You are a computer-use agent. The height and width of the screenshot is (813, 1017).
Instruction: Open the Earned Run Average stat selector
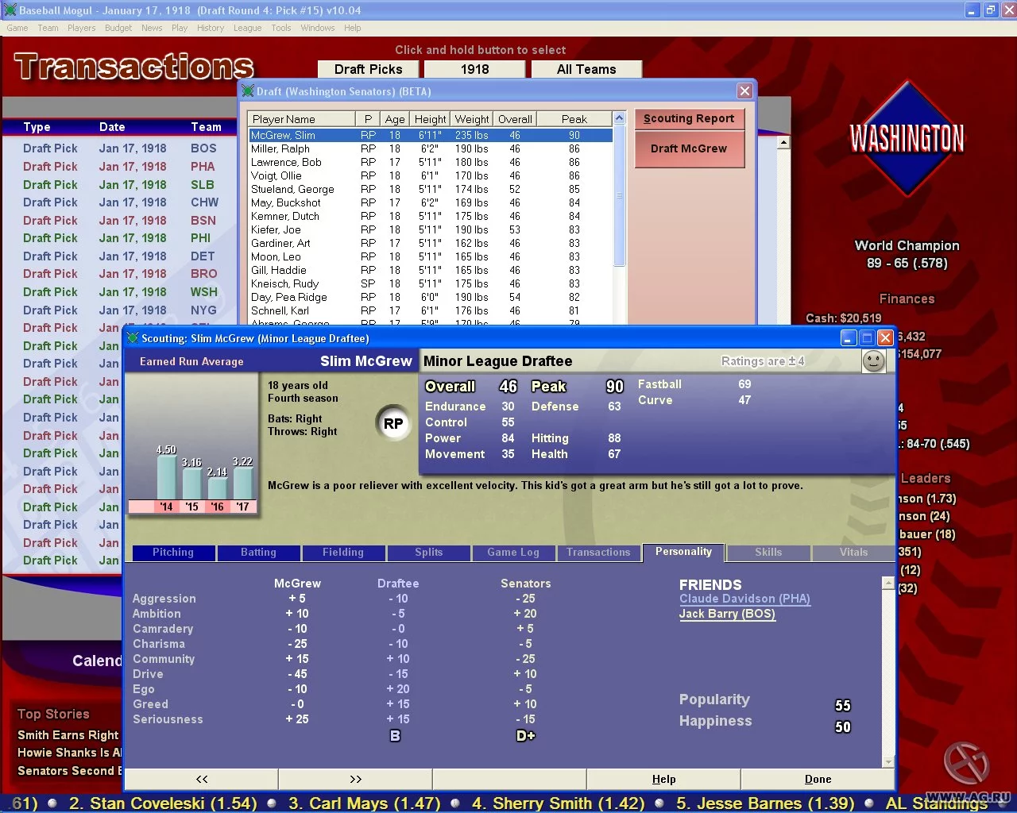[191, 361]
